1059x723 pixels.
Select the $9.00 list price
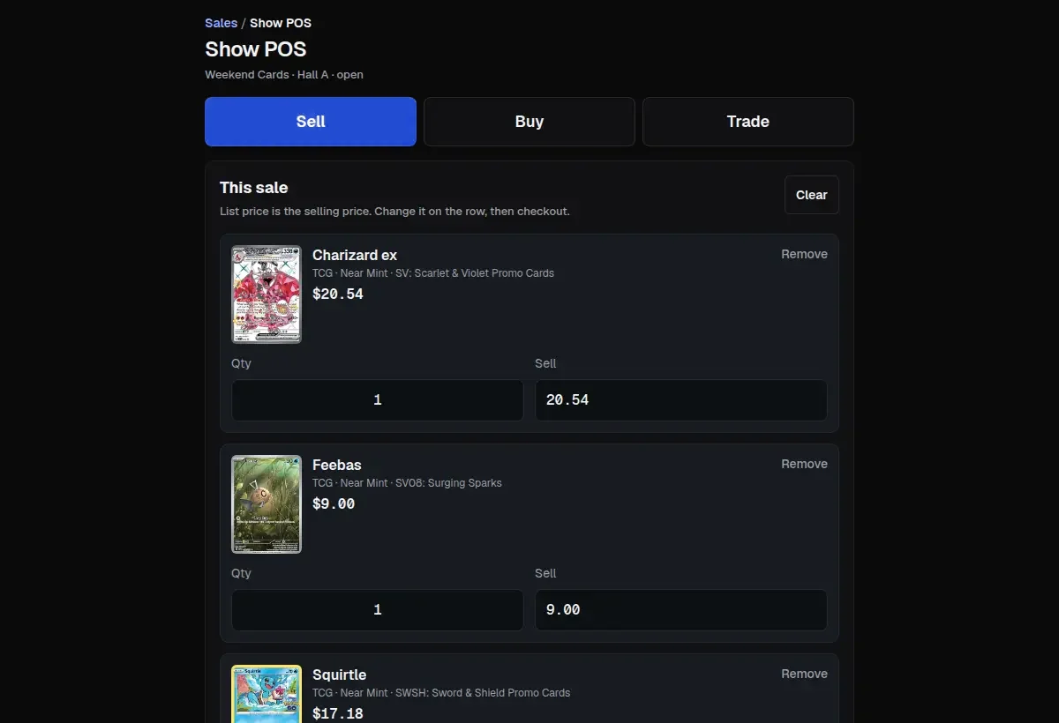point(334,503)
